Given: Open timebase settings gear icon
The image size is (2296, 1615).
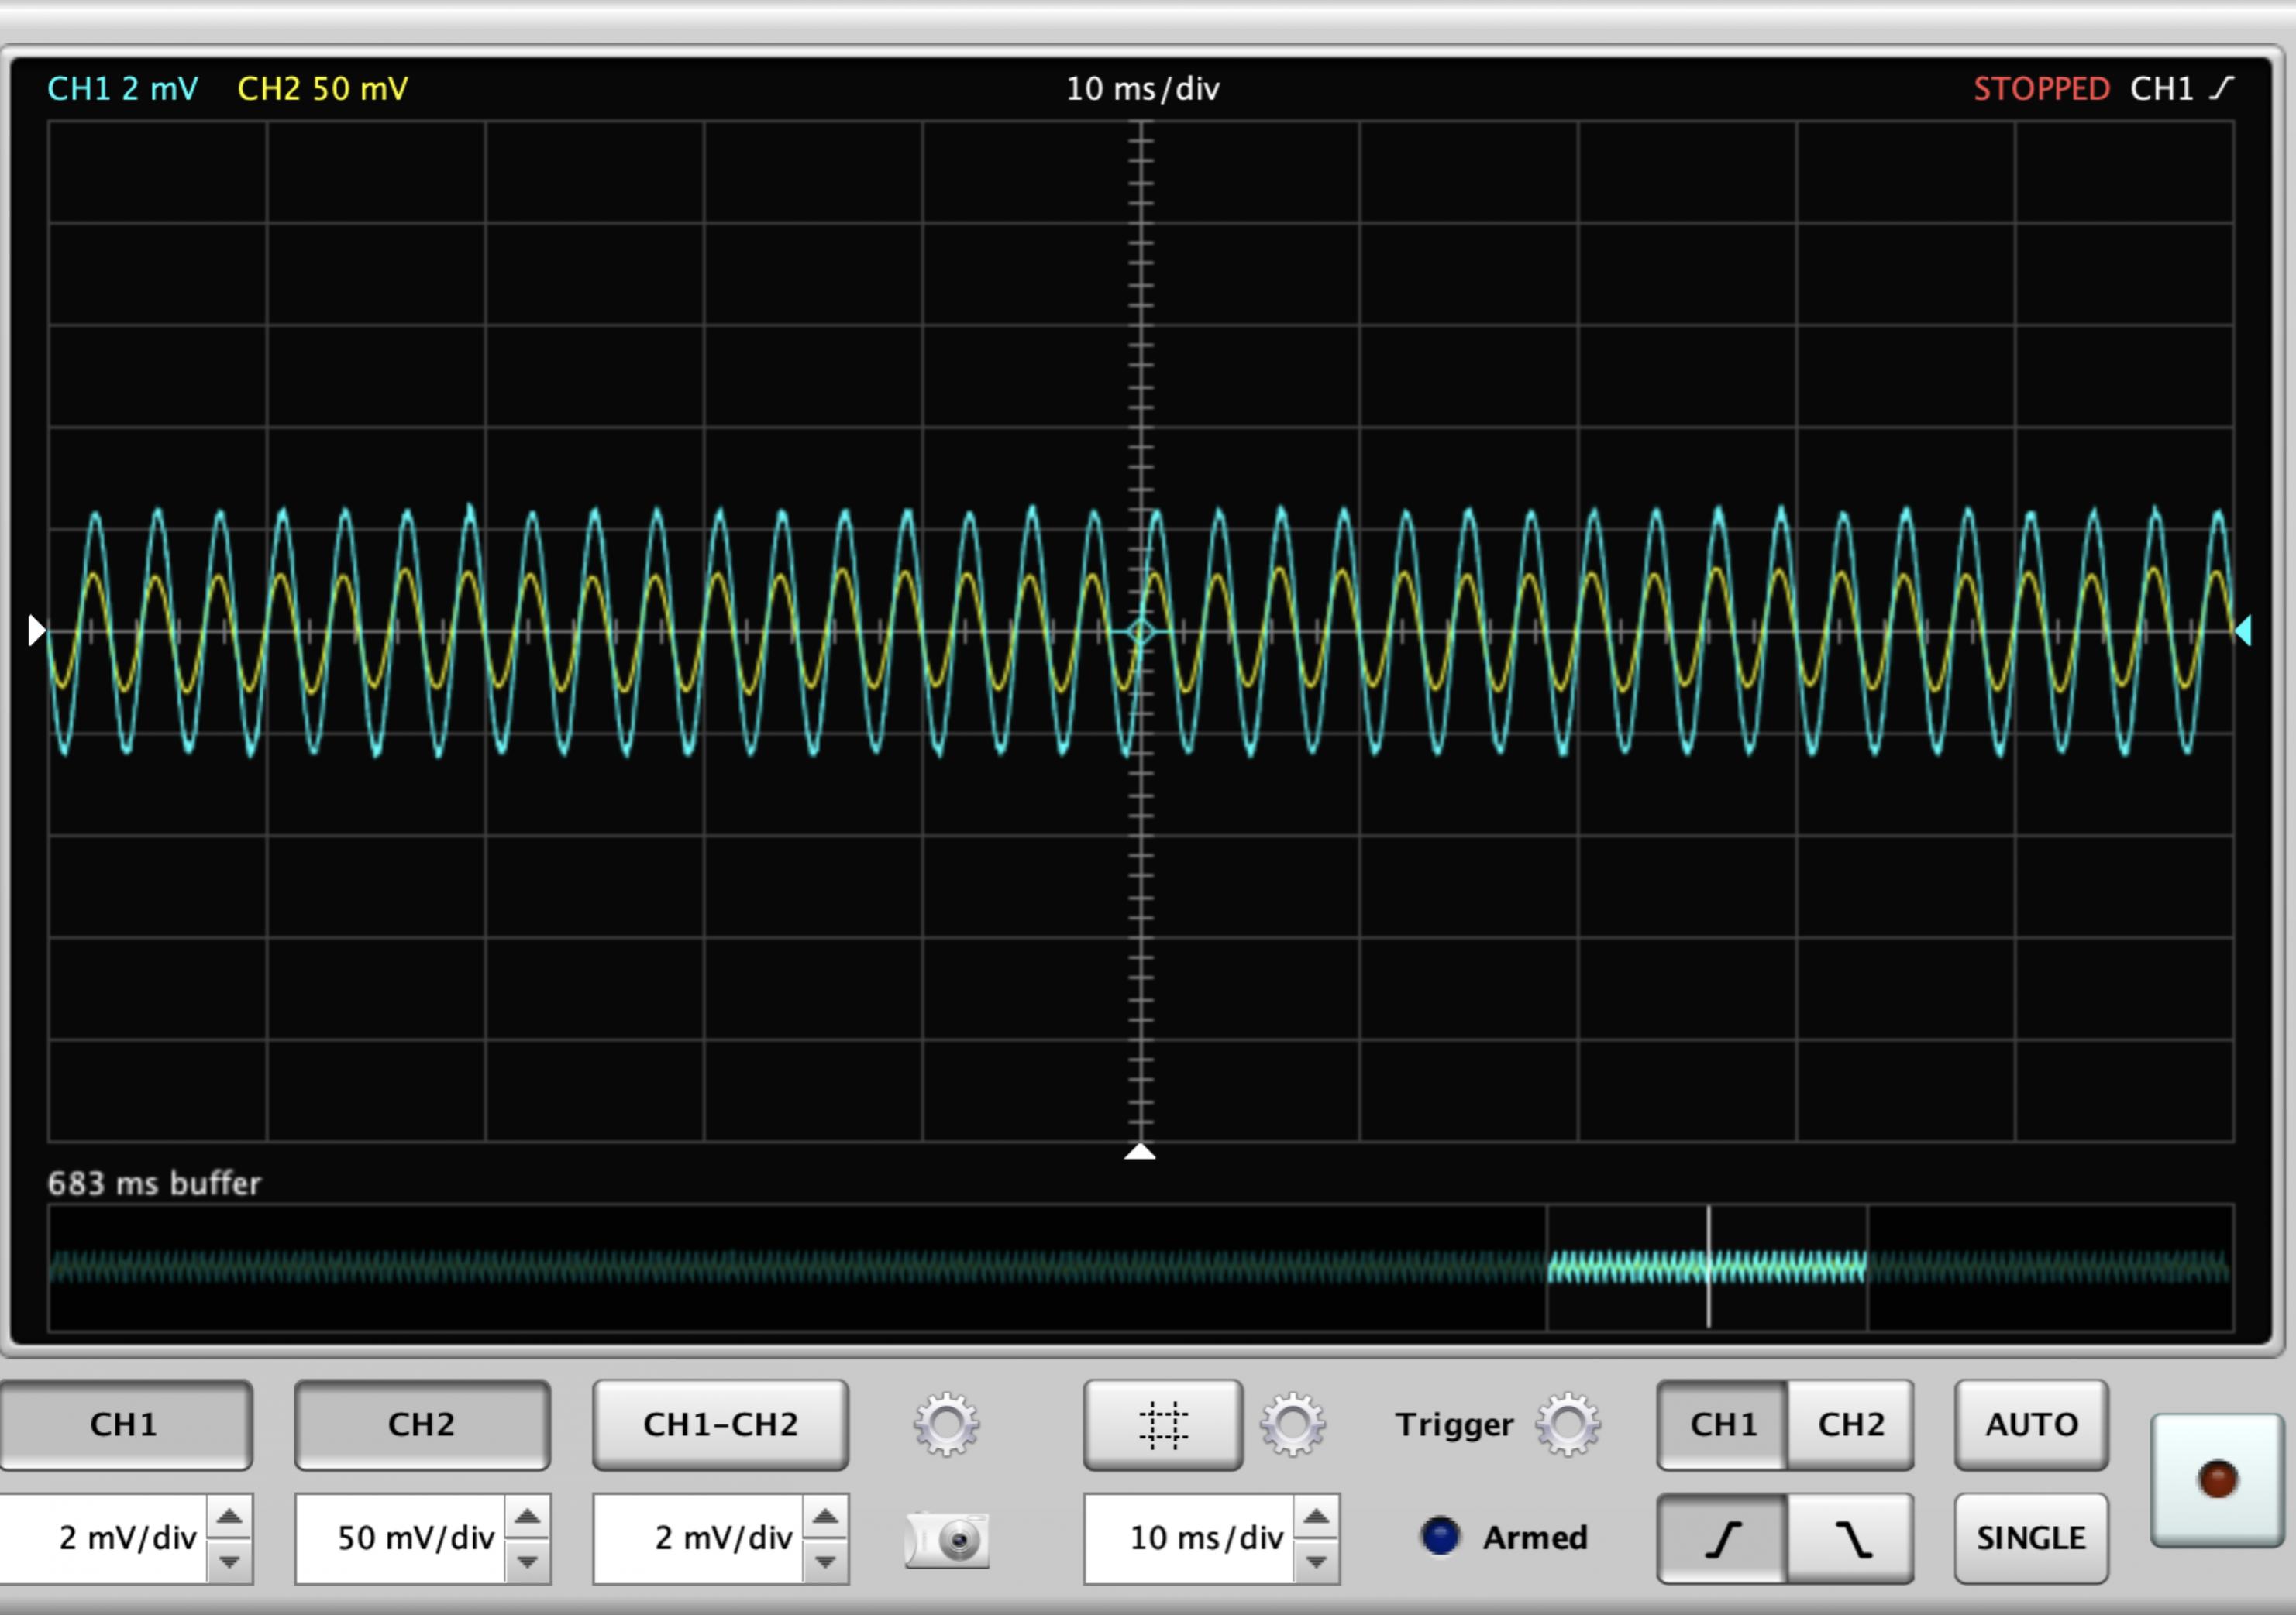Looking at the screenshot, I should [1293, 1424].
